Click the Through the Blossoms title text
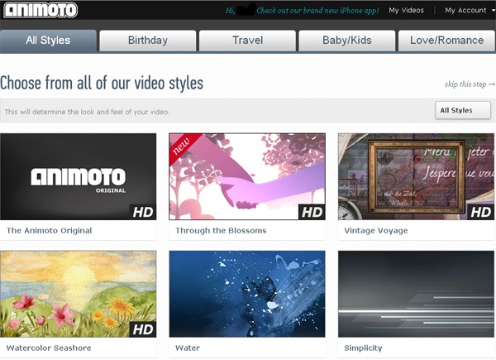Viewport: 496px width, 360px height. click(x=221, y=231)
